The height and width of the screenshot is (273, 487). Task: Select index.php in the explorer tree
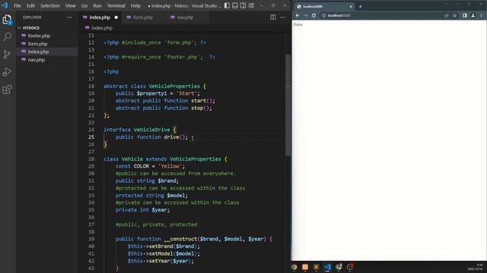coord(47,52)
